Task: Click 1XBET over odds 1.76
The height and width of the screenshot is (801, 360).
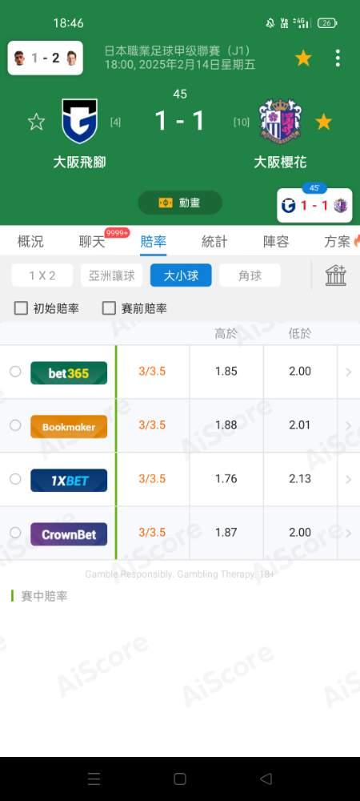Action: coord(226,479)
